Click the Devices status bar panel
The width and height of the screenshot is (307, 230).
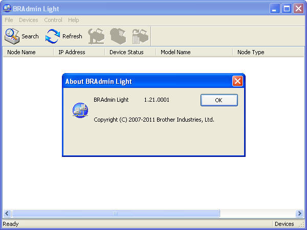coord(284,224)
